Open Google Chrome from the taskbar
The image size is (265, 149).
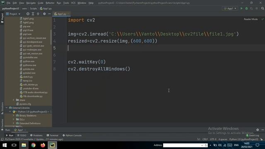coord(33,145)
